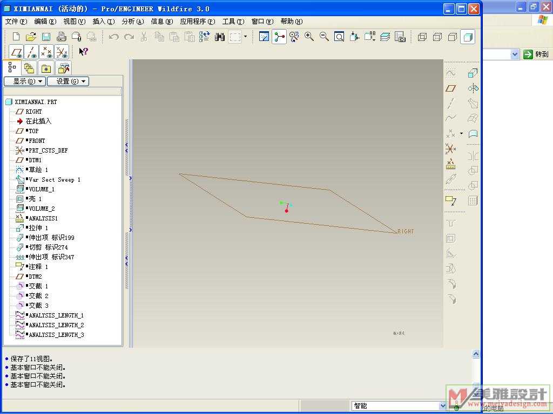Click the regenerate model icon

pyautogui.click(x=204, y=37)
